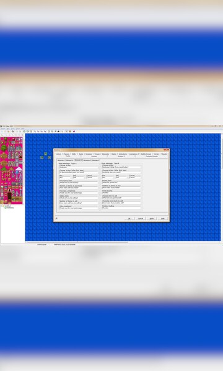Open the Common Events database tab
Viewport: 223px width, 371px height.
[x=151, y=156]
